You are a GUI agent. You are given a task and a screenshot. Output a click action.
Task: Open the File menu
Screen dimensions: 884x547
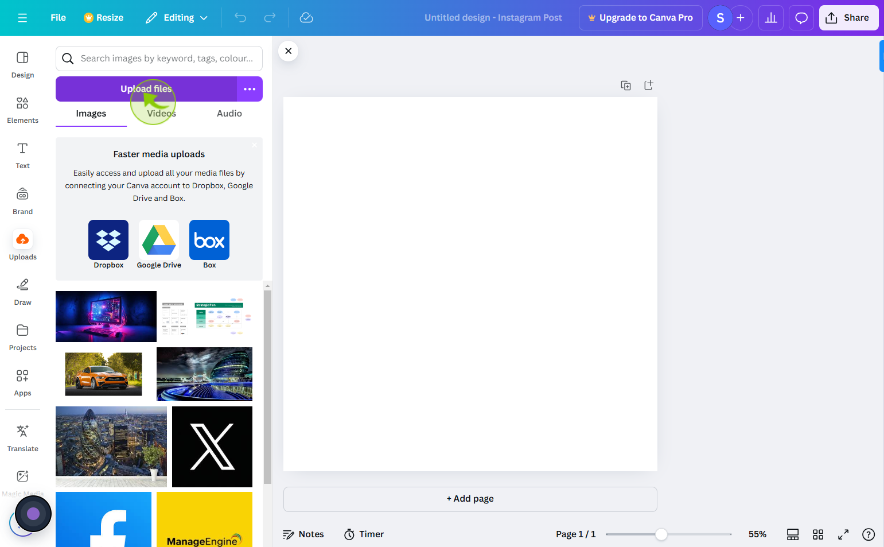[x=58, y=18]
